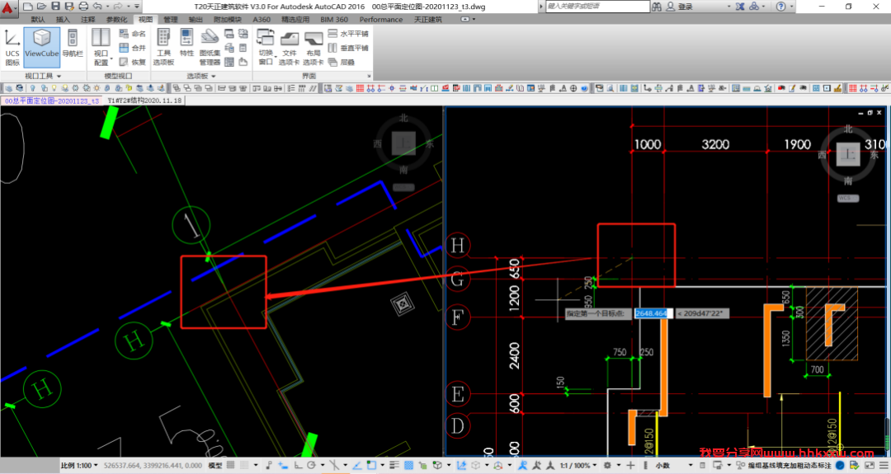The height and width of the screenshot is (474, 891).
Task: Click tile horizontally (水平平铺)
Action: tap(348, 34)
